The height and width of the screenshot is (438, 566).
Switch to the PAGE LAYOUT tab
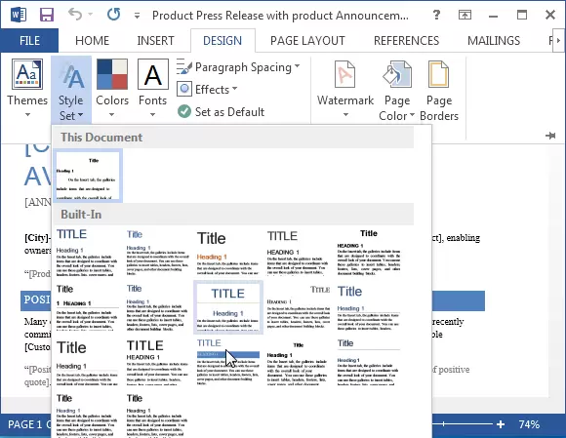click(x=307, y=41)
